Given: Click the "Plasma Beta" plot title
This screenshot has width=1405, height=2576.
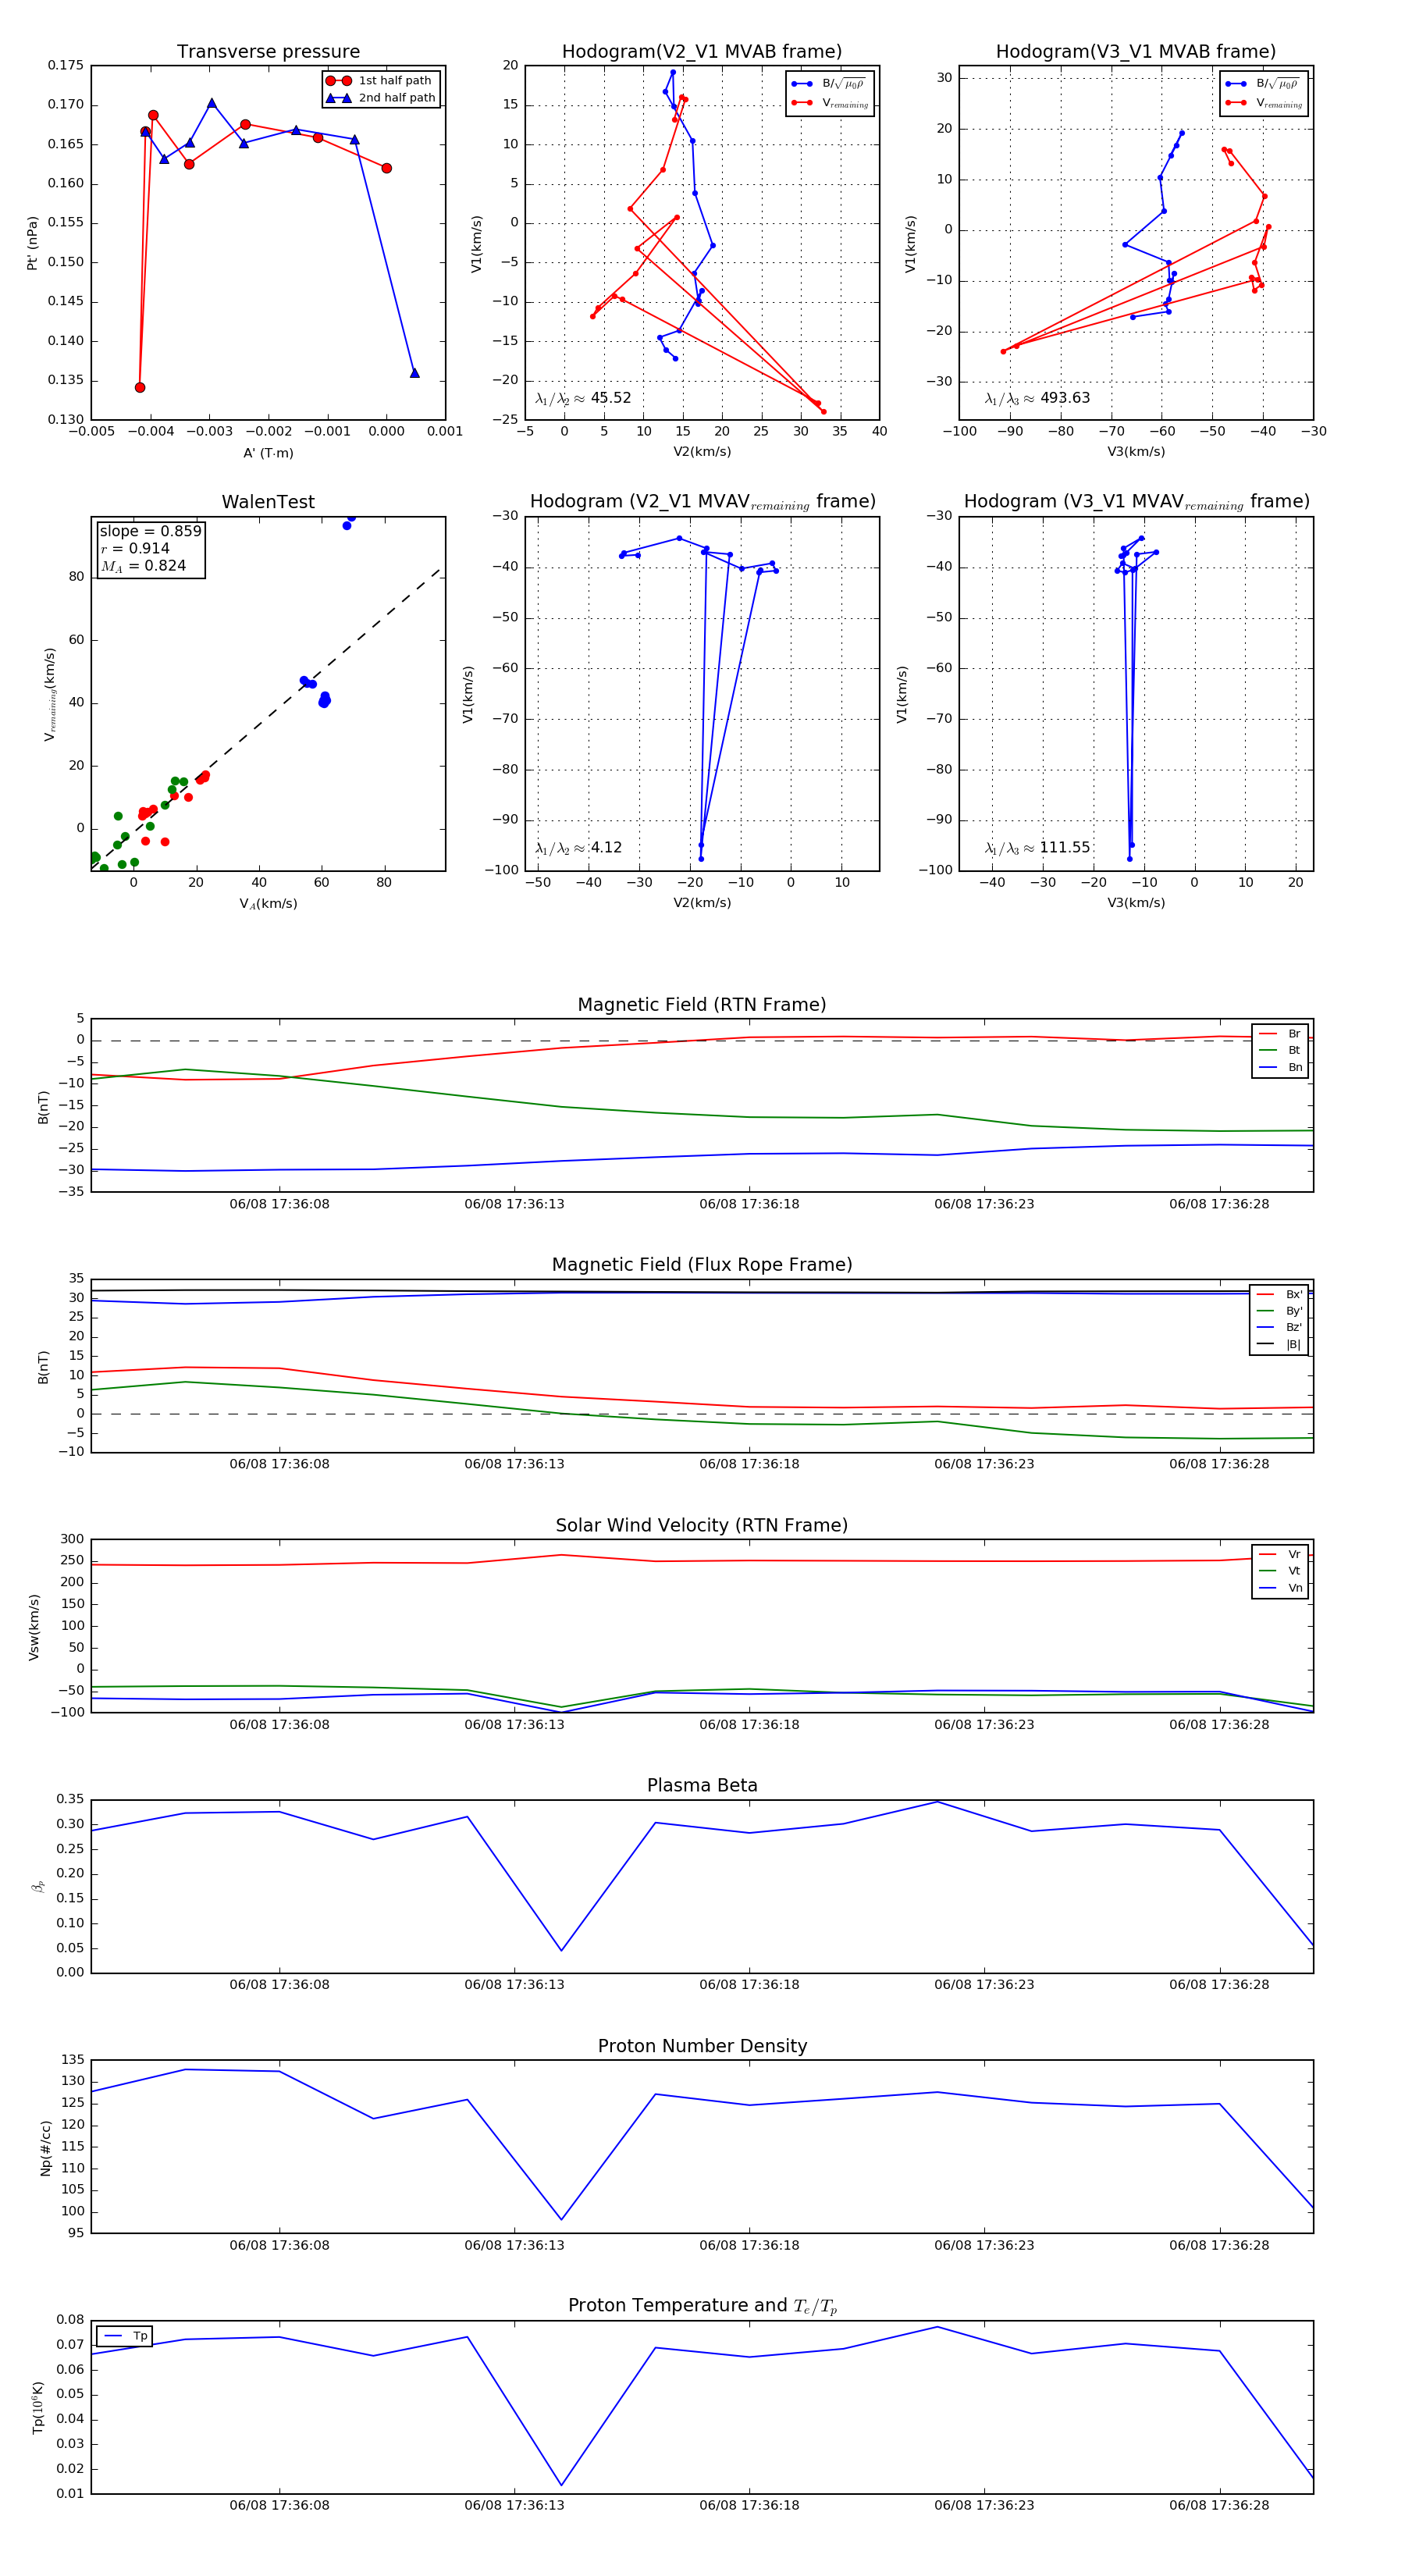Looking at the screenshot, I should click(702, 1786).
